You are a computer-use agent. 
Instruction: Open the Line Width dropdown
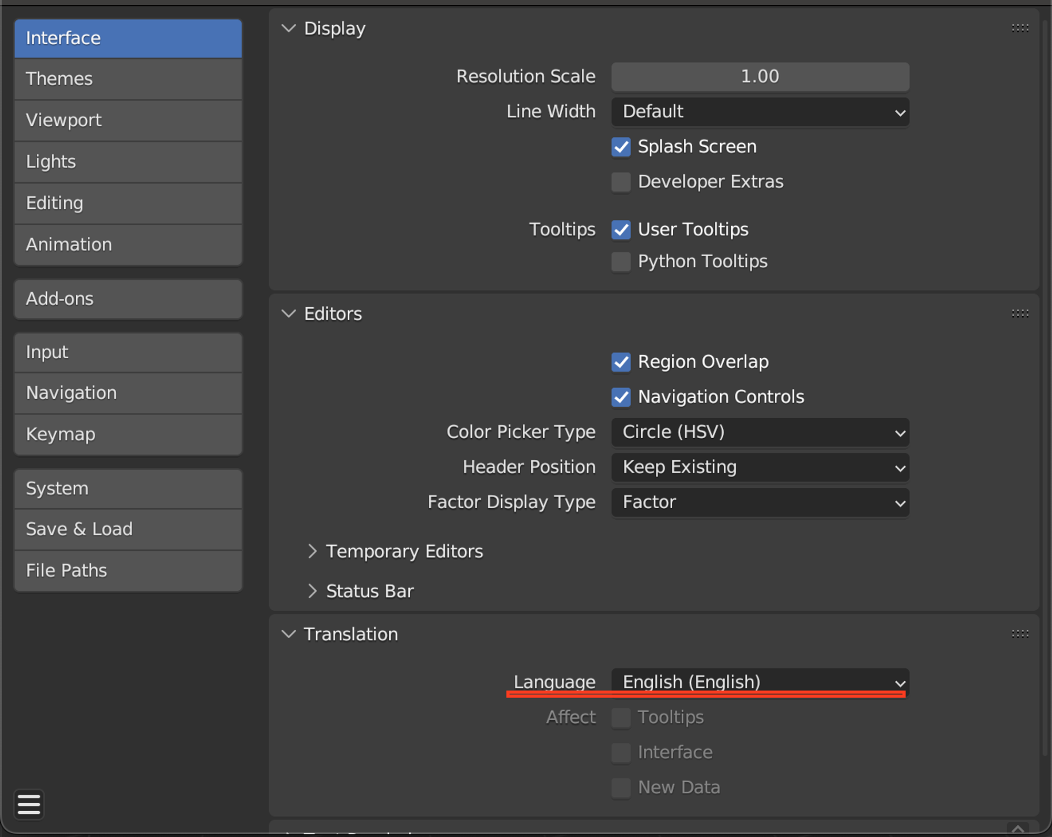760,112
